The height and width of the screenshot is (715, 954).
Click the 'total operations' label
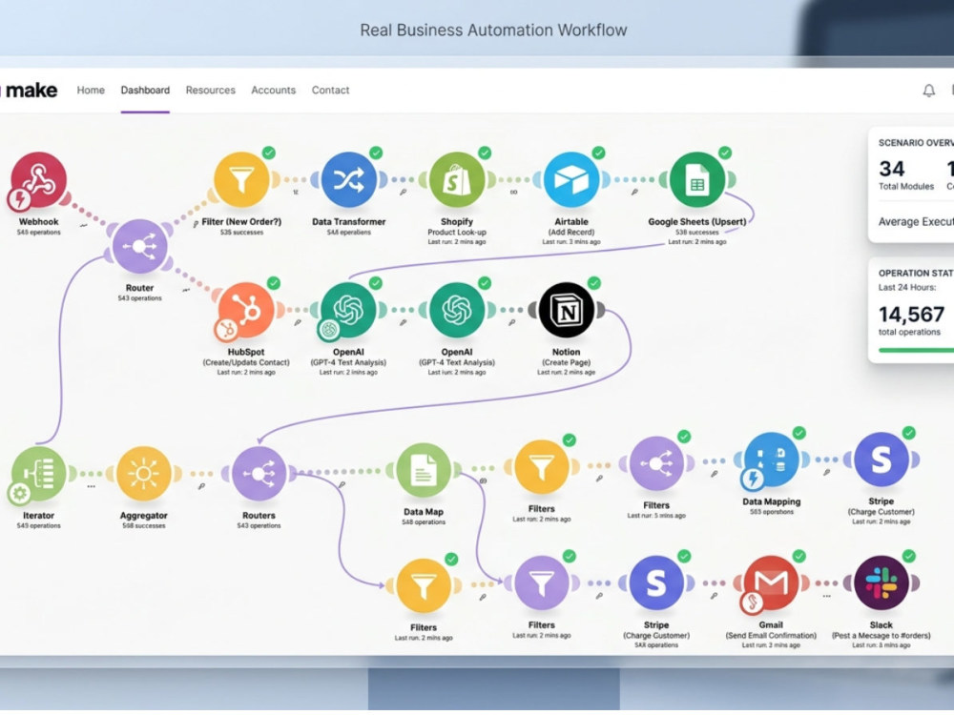909,332
